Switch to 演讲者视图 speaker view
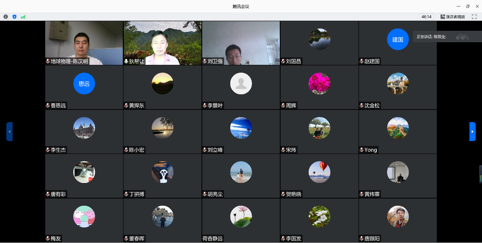Screen dimensions: 482x243 click(x=452, y=17)
